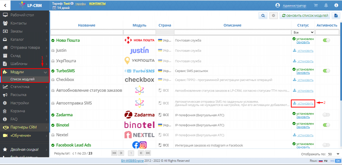
Task: Click the LP-CRM star logo
Action: pyautogui.click(x=22, y=5)
